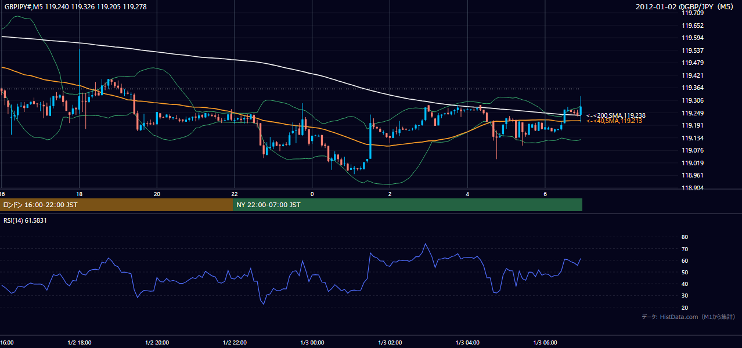Image resolution: width=742 pixels, height=348 pixels.
Task: Click price axis value 118.961
Action: pyautogui.click(x=693, y=175)
